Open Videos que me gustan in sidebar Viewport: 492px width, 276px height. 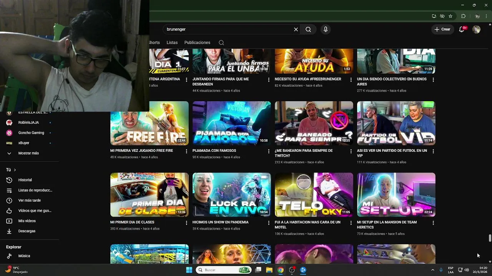pos(29,211)
